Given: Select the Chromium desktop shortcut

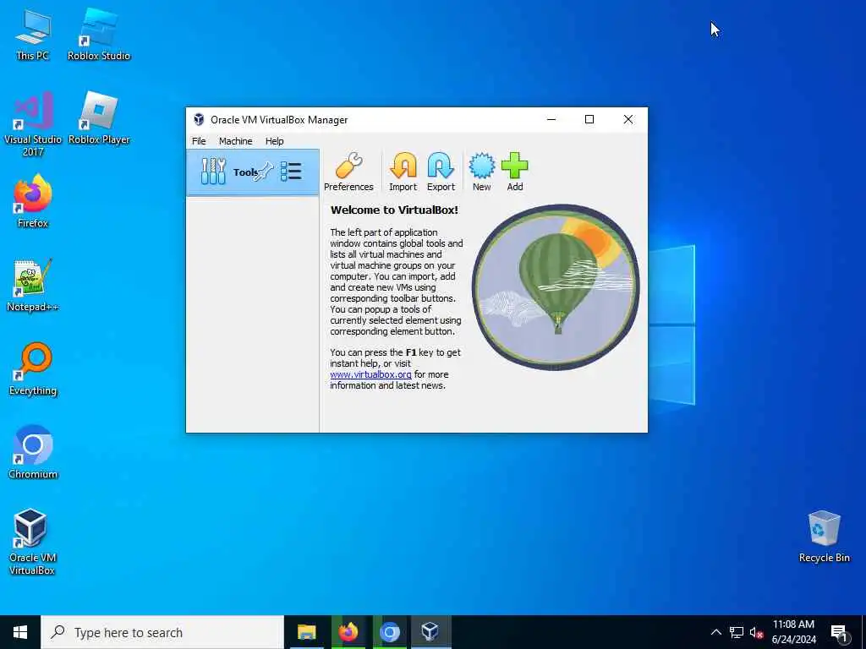Looking at the screenshot, I should coord(33,453).
